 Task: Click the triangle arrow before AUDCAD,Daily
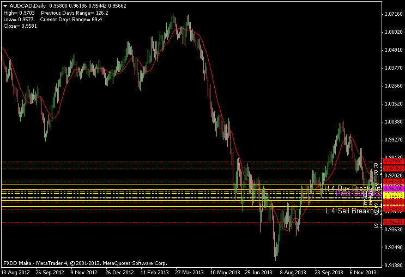click(5, 5)
